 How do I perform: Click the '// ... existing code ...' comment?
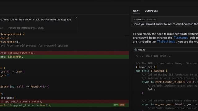tap(153, 56)
